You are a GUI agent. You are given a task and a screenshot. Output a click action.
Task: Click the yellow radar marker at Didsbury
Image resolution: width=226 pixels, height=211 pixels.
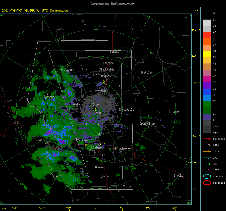coord(96,109)
